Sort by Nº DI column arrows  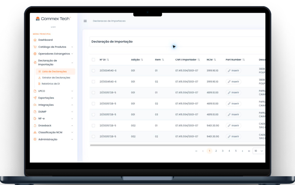tap(108, 60)
